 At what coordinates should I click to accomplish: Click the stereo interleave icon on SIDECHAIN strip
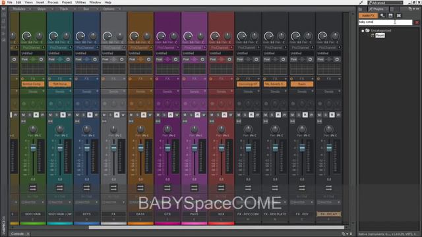24,121
